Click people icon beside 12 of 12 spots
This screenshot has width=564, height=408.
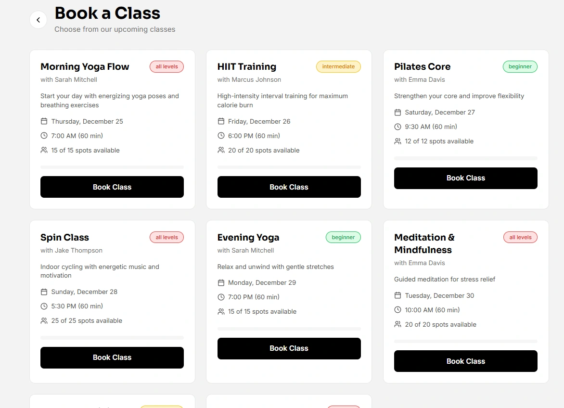[397, 141]
